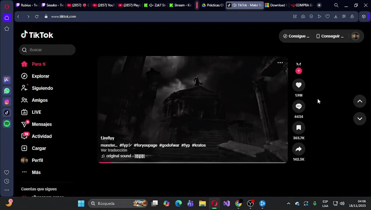Click the TikTok logo

(37, 35)
